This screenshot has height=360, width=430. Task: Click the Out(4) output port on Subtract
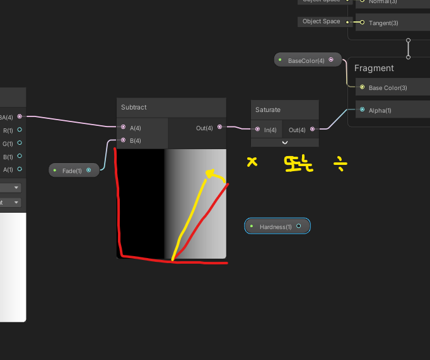pyautogui.click(x=219, y=127)
